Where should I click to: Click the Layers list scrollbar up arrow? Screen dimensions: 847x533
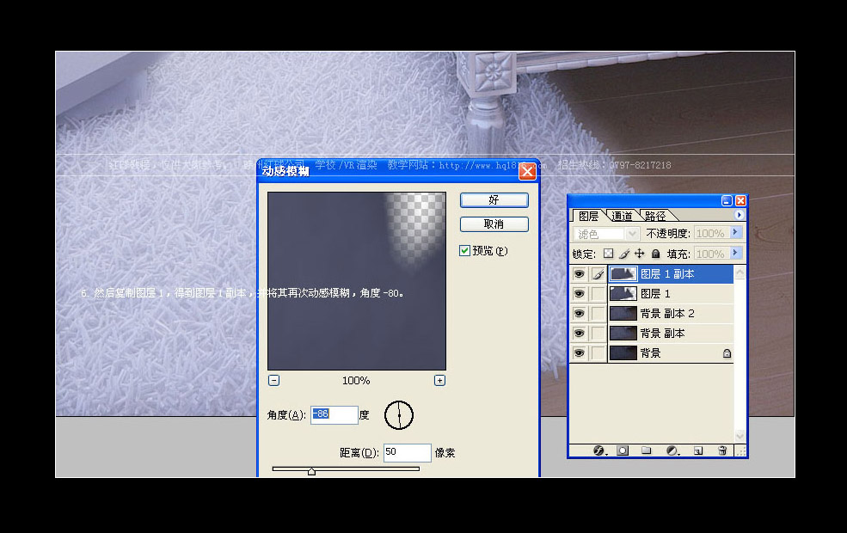(740, 273)
